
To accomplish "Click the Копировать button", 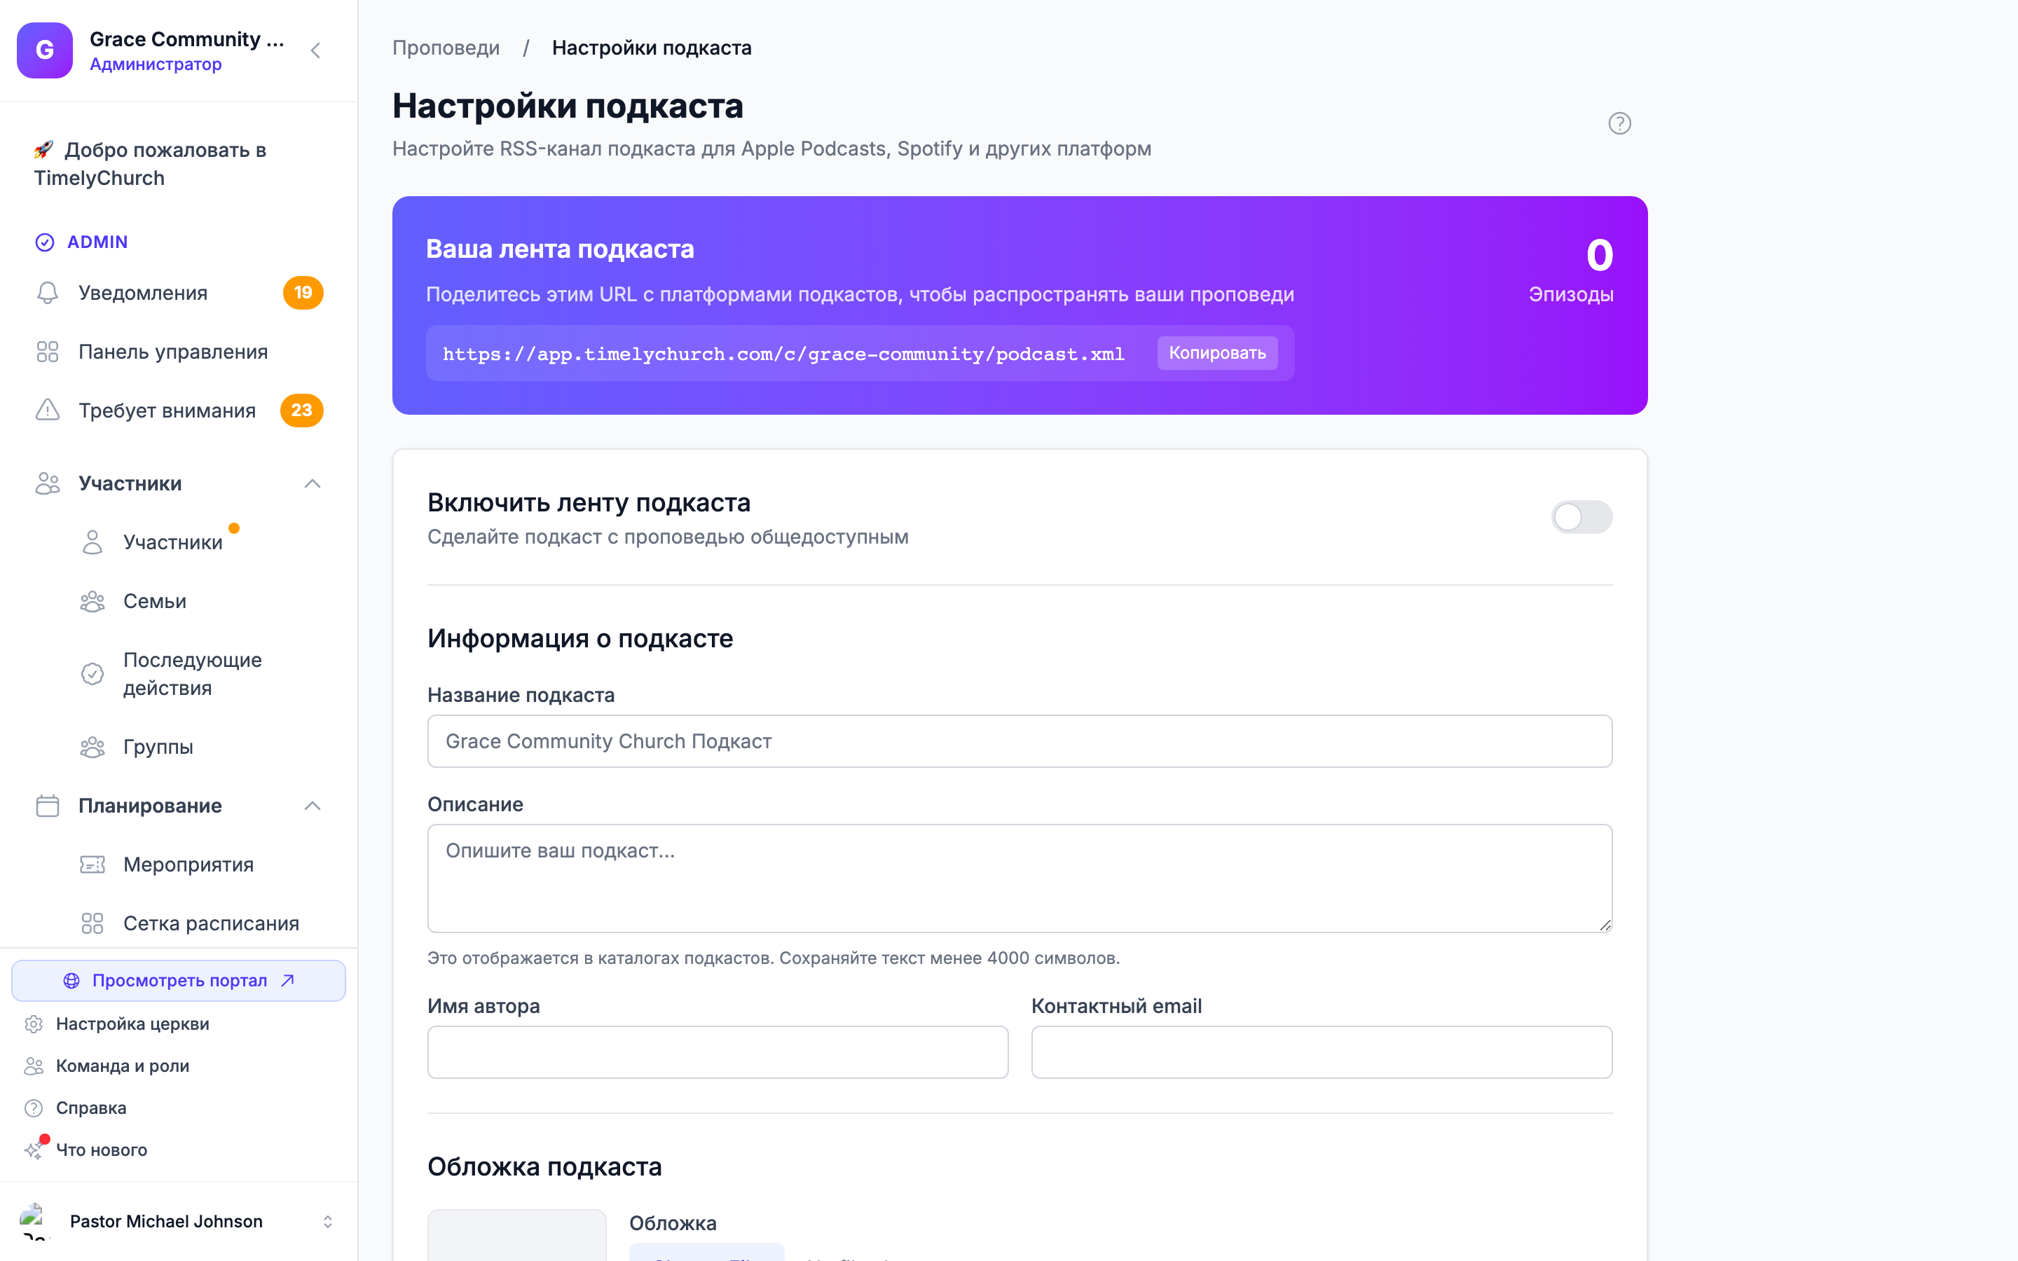I will 1218,353.
